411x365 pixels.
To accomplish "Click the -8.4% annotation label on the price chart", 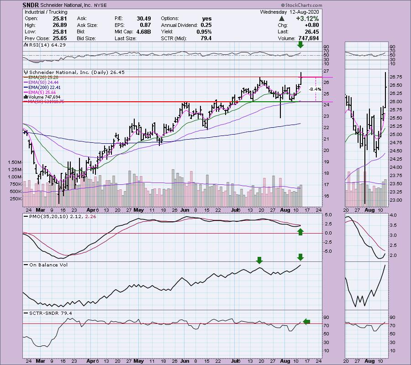I will click(x=315, y=89).
